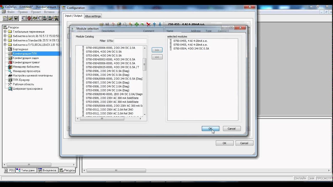Click the Save floppy disk toolbar icon
The image size is (333, 187).
click(x=16, y=18)
